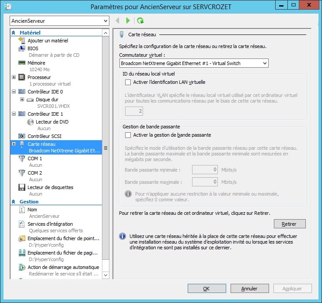This screenshot has height=303, width=322.
Task: Click the VLAN ID input field
Action: (134, 111)
